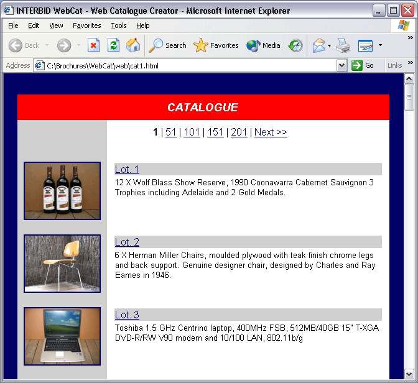This screenshot has width=418, height=383.
Task: Click the Stop loading page icon
Action: click(x=93, y=45)
